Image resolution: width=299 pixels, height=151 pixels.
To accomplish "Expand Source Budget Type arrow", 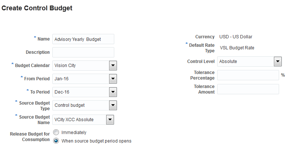I will coord(113,105).
